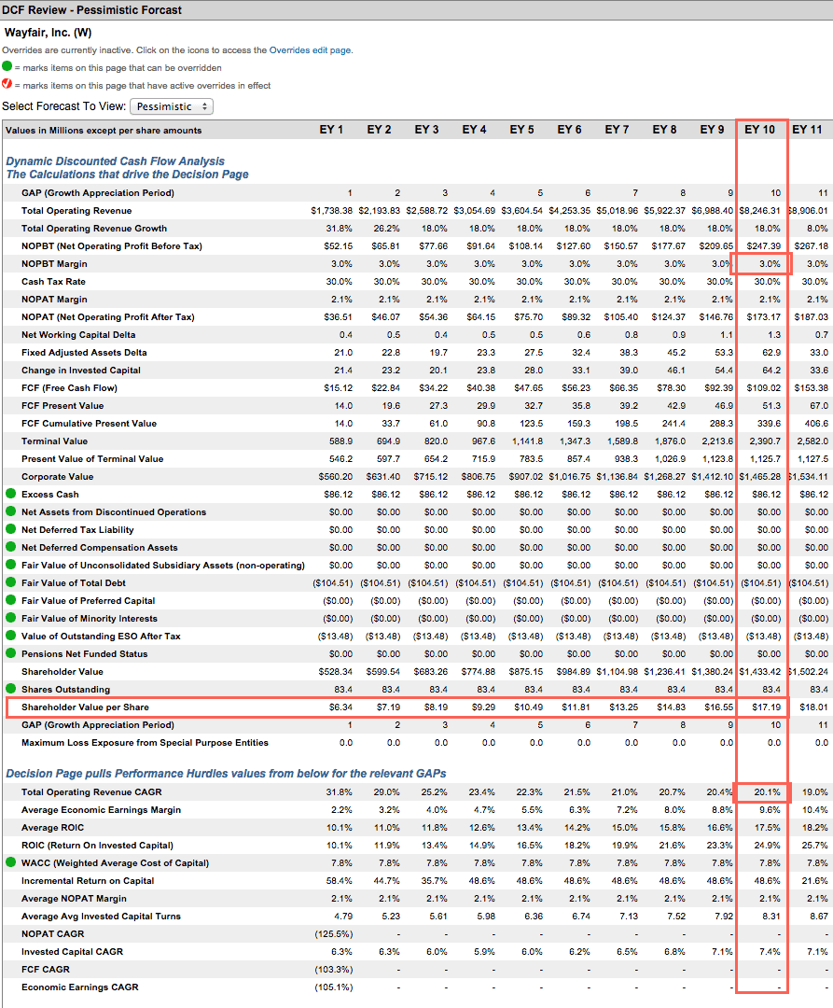Click the 8.31 Invested Capital Turns value
The height and width of the screenshot is (1008, 833).
click(771, 917)
